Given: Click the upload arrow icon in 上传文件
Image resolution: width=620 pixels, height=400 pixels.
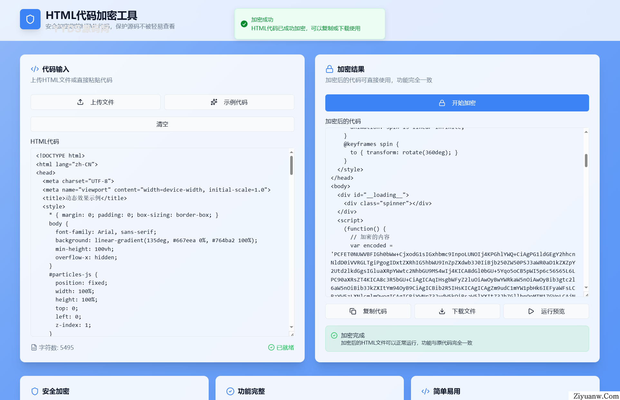Looking at the screenshot, I should pyautogui.click(x=81, y=102).
